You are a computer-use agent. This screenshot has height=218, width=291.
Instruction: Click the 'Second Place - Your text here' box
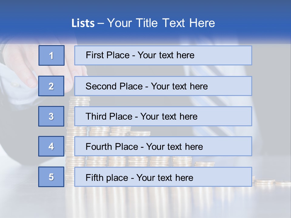tap(163, 86)
